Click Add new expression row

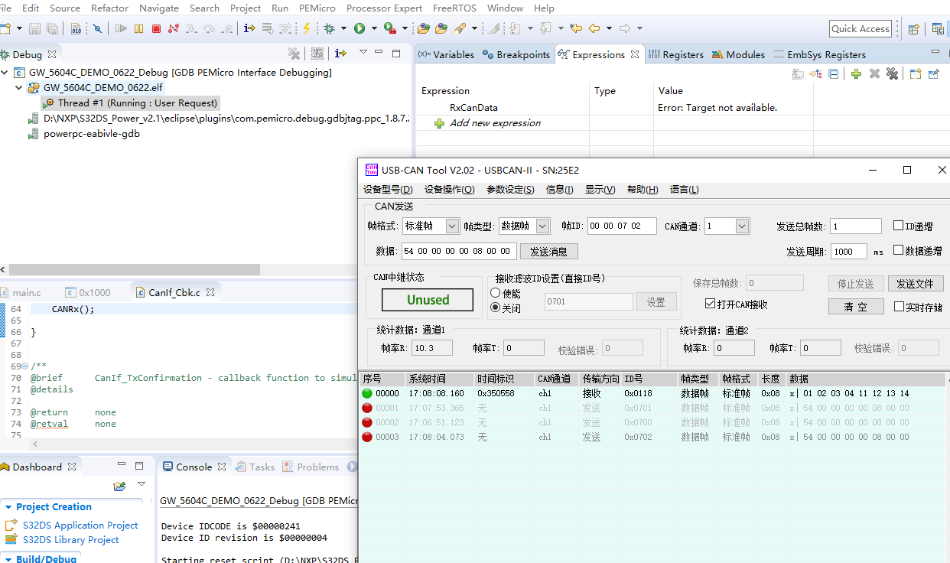click(495, 123)
